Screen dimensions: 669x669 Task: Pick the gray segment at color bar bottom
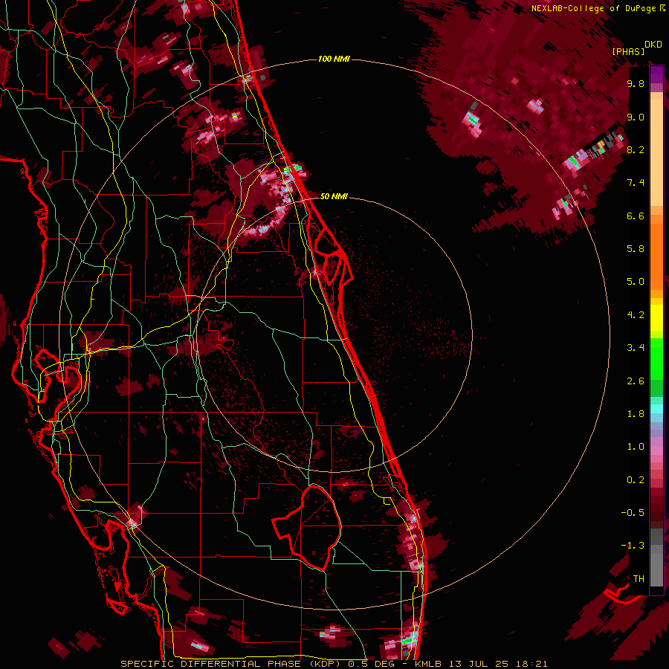coord(656,567)
